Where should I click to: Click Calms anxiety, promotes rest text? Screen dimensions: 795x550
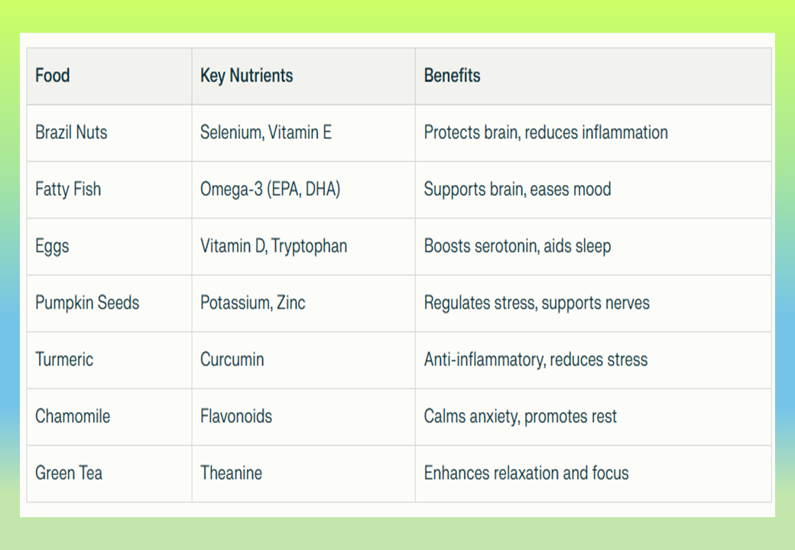click(520, 416)
